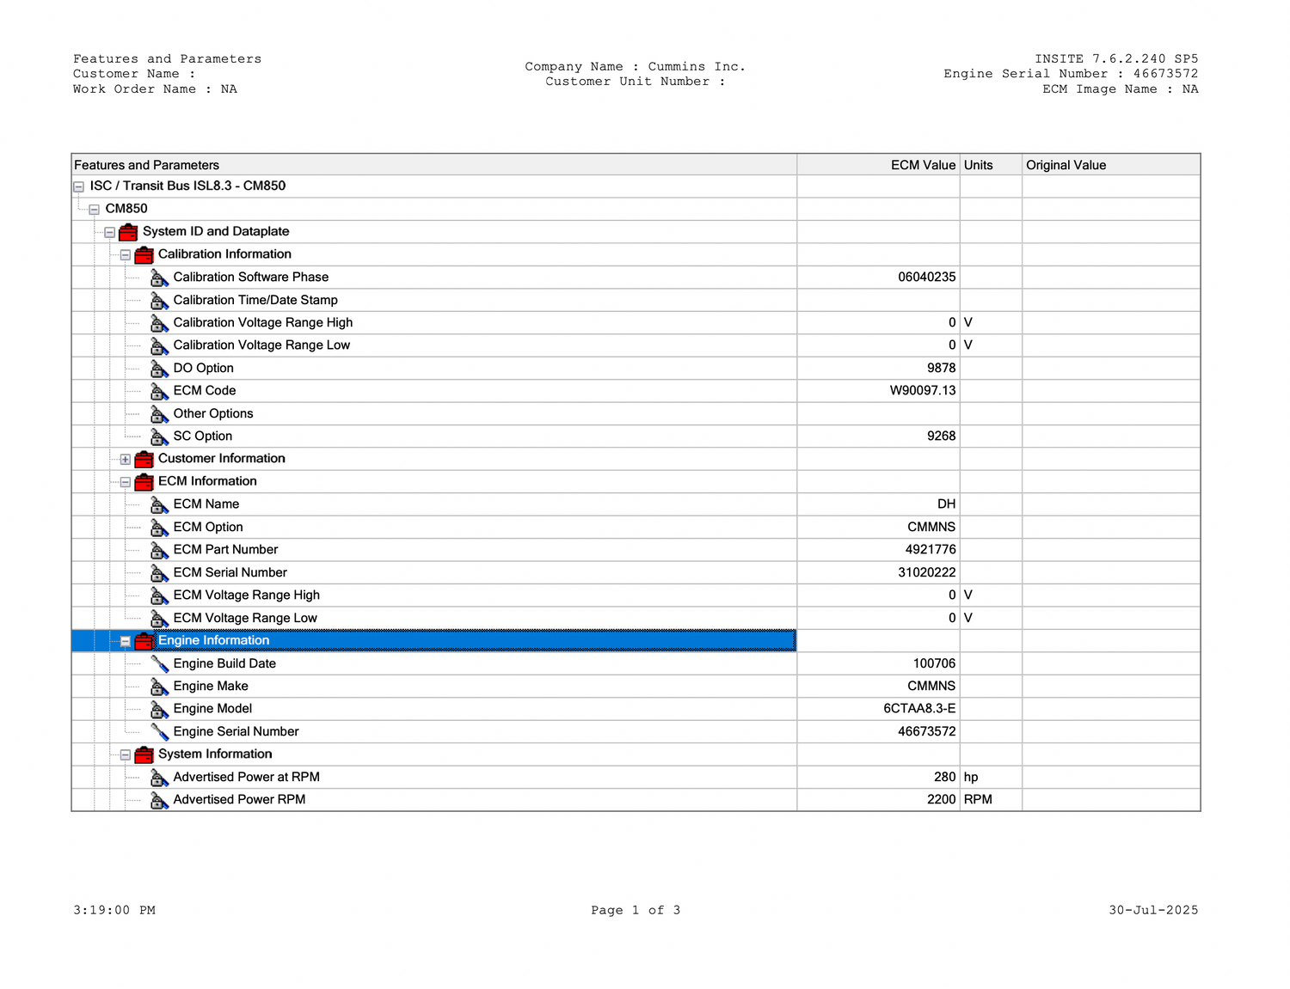1290x989 pixels.
Task: Click the System ID and Dataplate toolbox icon
Action: [x=128, y=232]
